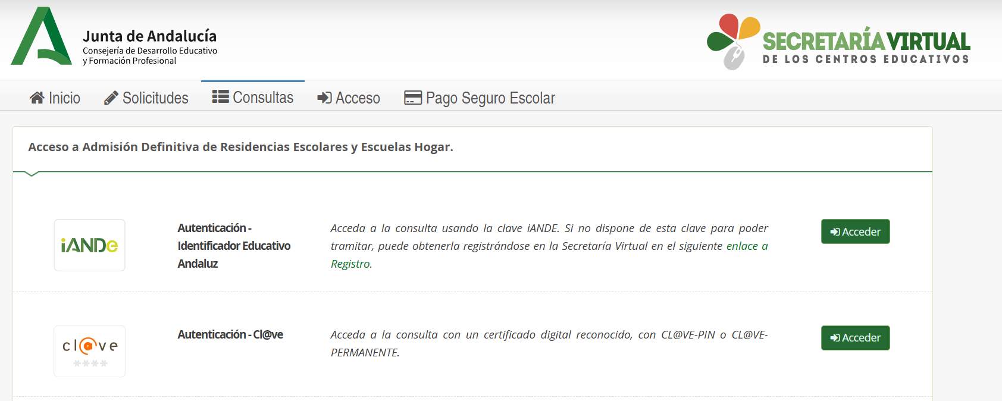
Task: Click the Cl@ve logo thumbnail
Action: tap(90, 351)
